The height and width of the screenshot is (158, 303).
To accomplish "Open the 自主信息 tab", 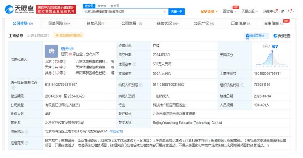I will click(273, 23).
